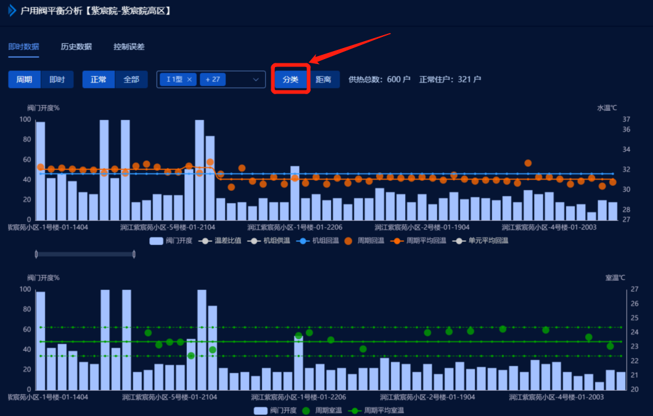The image size is (653, 416).
Task: Click the chart zoom slider bar
Action: [x=85, y=254]
